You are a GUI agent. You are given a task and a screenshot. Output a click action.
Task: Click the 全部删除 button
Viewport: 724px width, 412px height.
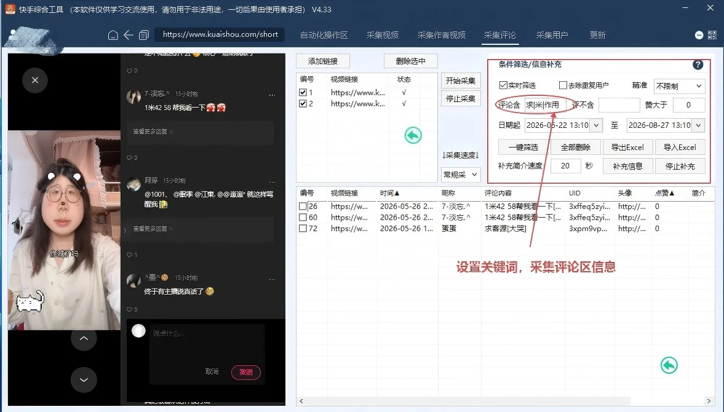pos(575,147)
